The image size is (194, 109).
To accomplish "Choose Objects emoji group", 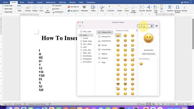I will pyautogui.click(x=105, y=54).
